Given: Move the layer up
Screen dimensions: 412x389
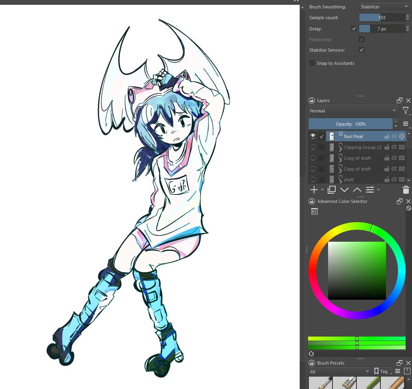Looking at the screenshot, I should point(357,190).
